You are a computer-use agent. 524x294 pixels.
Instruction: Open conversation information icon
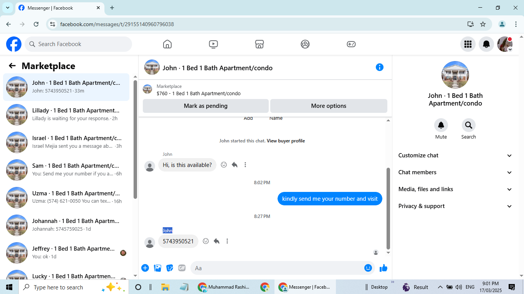[380, 67]
